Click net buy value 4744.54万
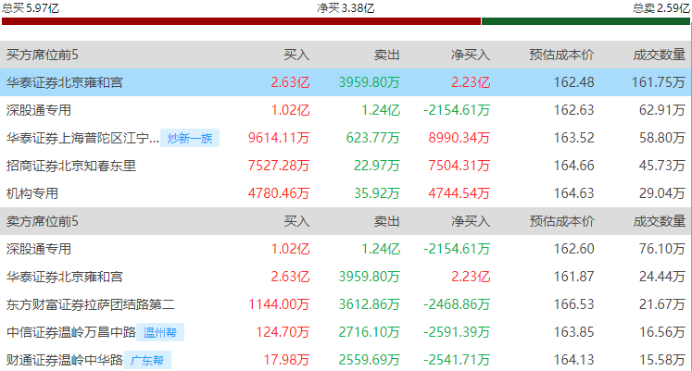 coord(459,193)
